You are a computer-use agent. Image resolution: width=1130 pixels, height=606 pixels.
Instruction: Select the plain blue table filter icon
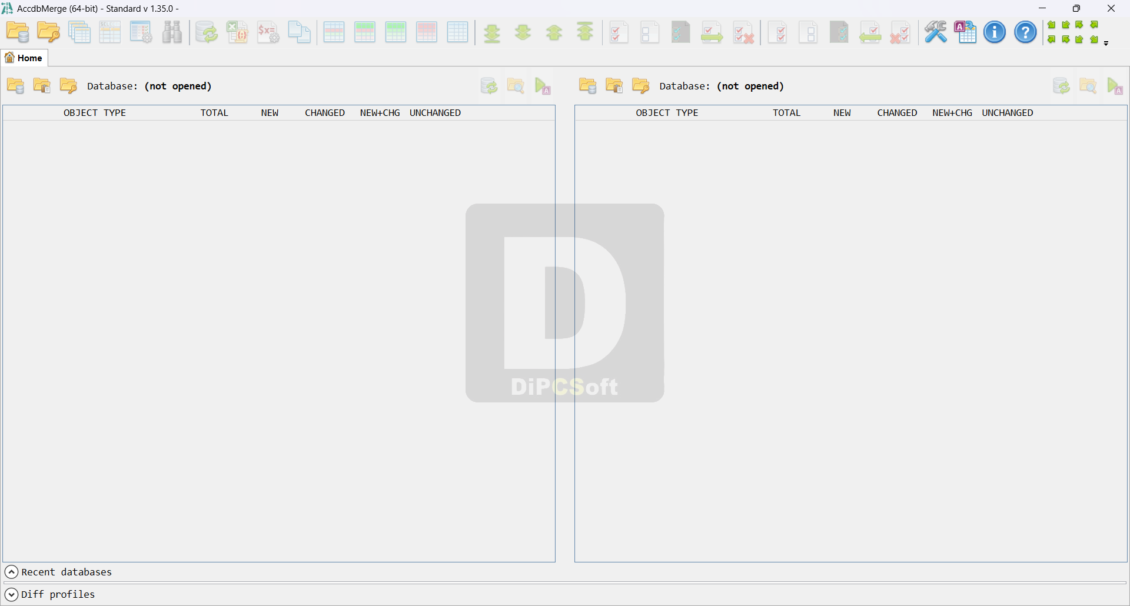(x=457, y=32)
